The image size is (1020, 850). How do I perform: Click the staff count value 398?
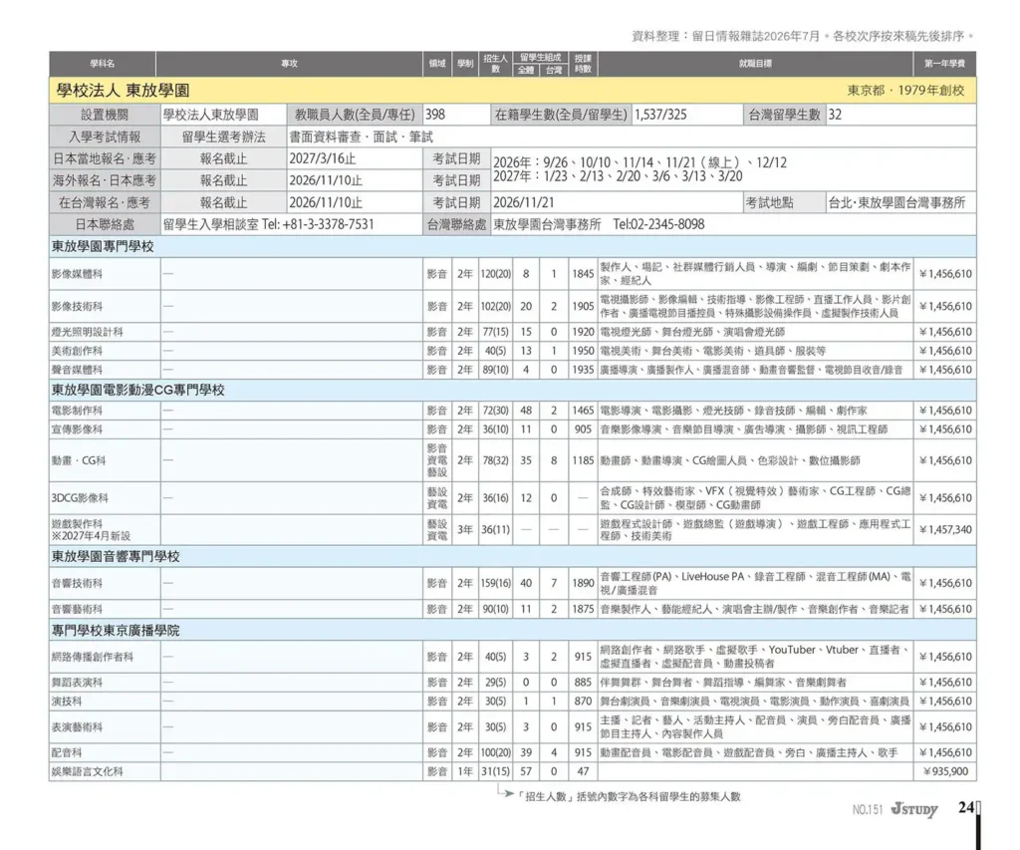tap(435, 116)
